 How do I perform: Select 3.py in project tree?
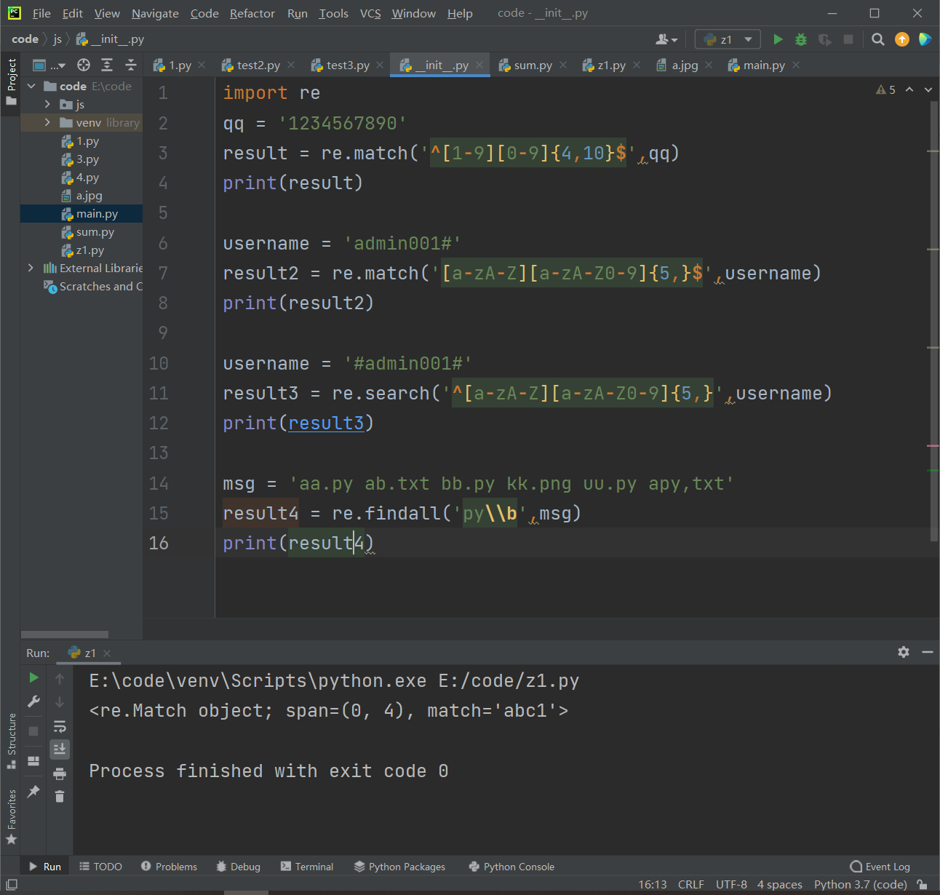click(x=80, y=159)
